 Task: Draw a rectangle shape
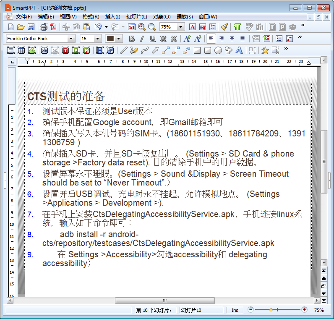197,50
